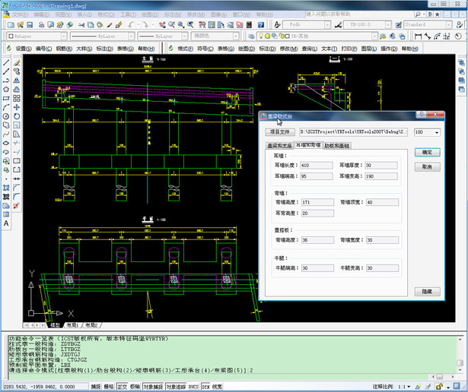Toggle 正交 ortho mode in status bar

coord(123,387)
